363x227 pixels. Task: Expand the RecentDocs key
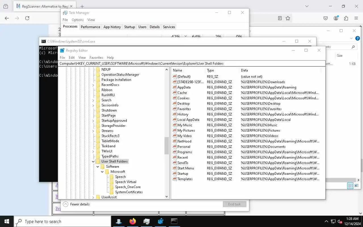click(93, 85)
